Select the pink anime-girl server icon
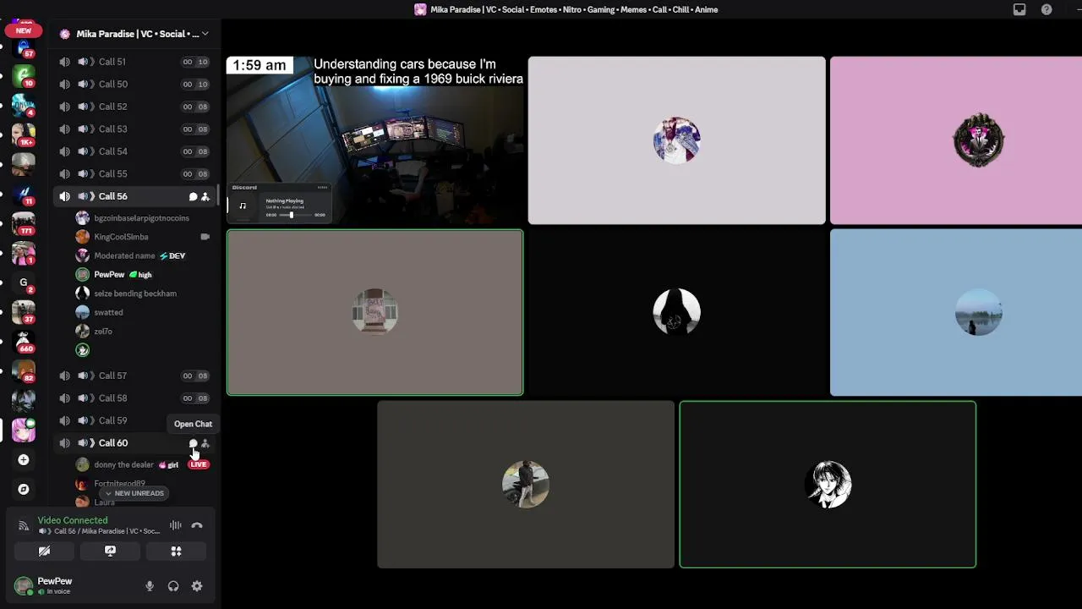This screenshot has height=609, width=1082. 24,431
